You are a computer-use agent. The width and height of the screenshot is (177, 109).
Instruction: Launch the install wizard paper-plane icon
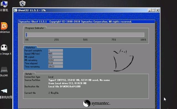pos(4,91)
